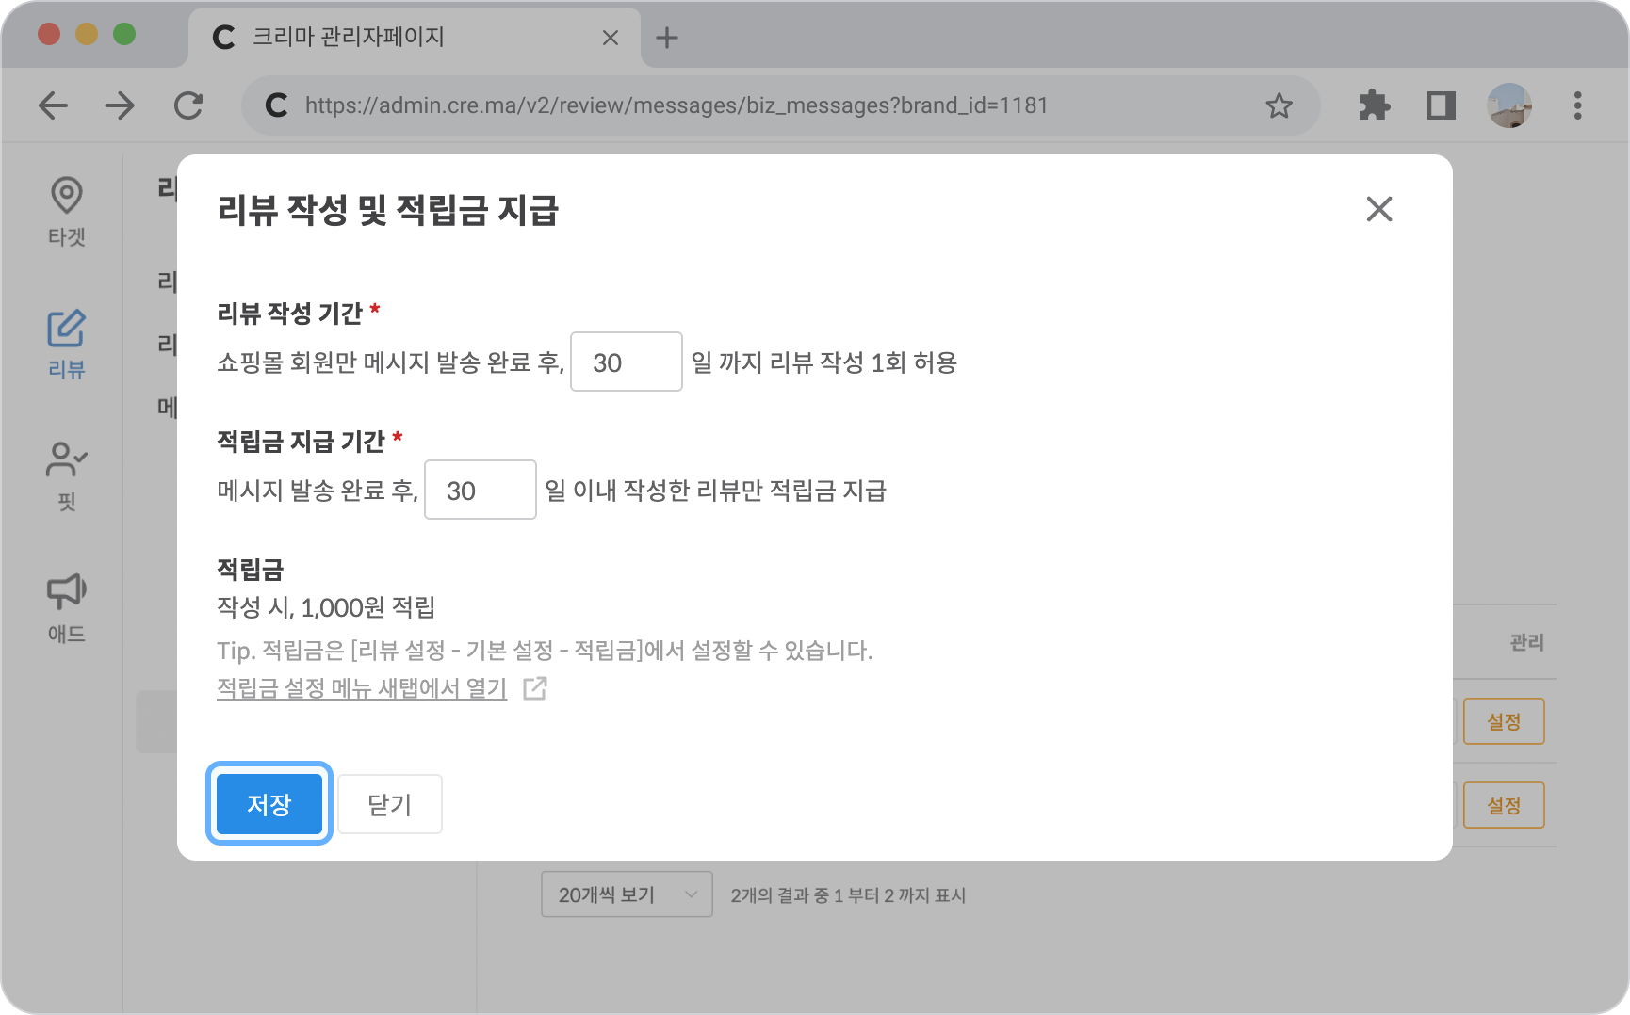Image resolution: width=1630 pixels, height=1015 pixels.
Task: Dismiss the dialog using 닫기
Action: click(389, 803)
